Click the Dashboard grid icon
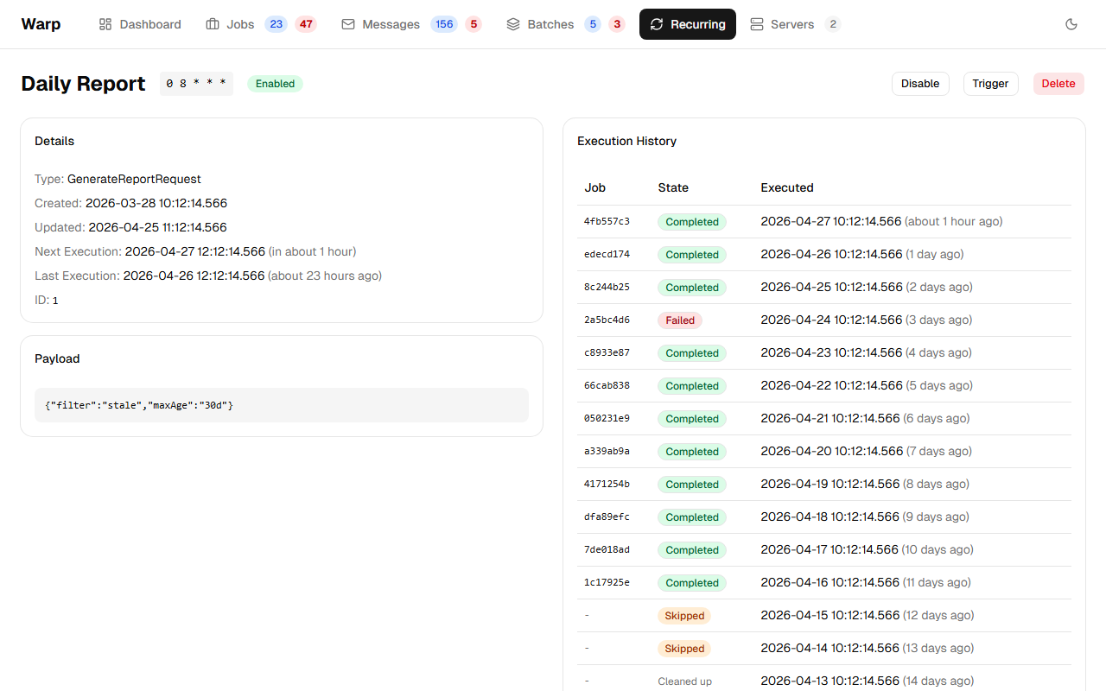The image size is (1106, 691). pos(105,24)
